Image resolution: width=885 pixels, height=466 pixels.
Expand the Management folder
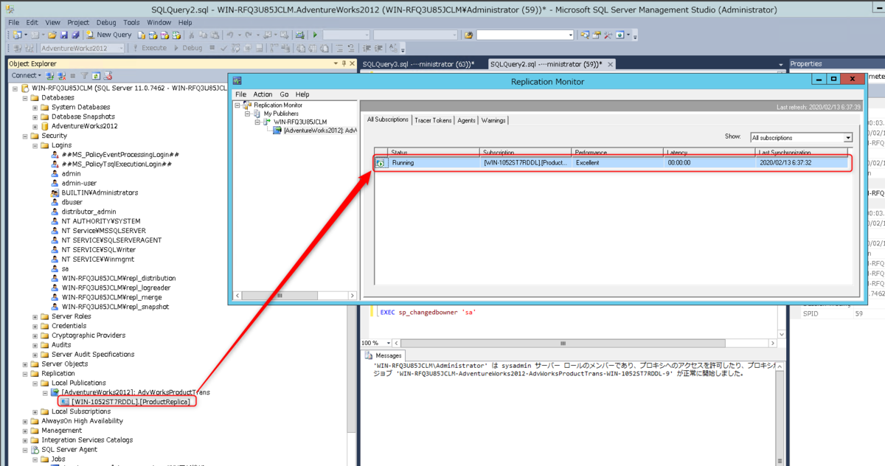pos(25,431)
